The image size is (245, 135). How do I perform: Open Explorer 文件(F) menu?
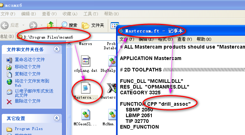click(8, 14)
